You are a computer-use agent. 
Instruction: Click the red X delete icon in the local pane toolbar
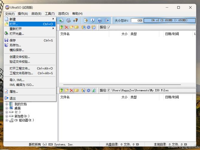click(x=71, y=90)
